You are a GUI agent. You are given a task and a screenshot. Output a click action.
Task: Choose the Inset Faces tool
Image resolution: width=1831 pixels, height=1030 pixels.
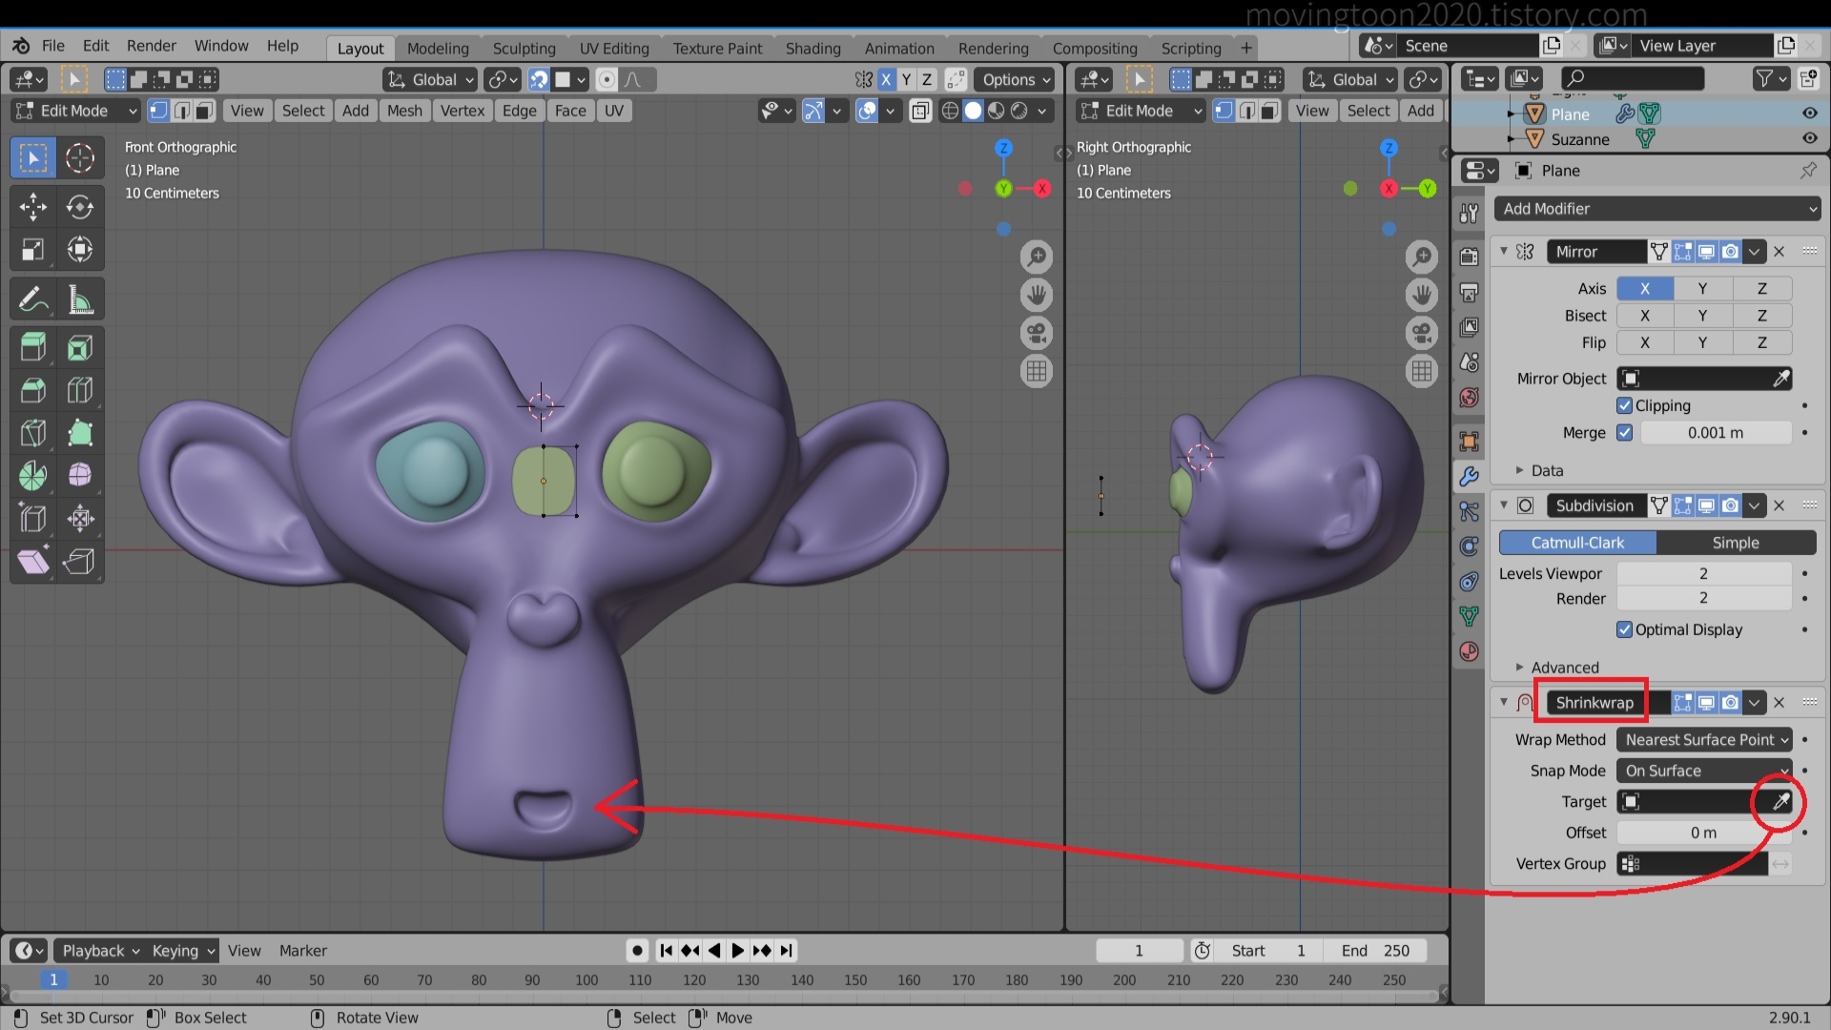(80, 348)
